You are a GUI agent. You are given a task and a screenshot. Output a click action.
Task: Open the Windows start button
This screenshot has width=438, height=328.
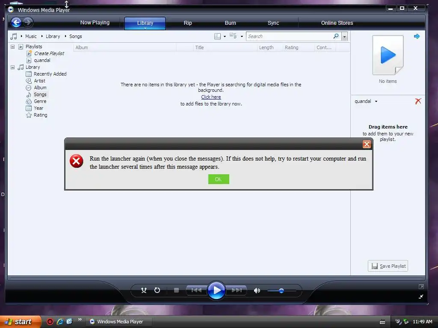pyautogui.click(x=20, y=322)
